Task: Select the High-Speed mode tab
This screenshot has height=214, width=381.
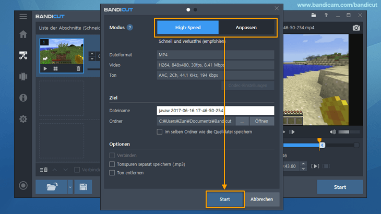Action: 188,28
